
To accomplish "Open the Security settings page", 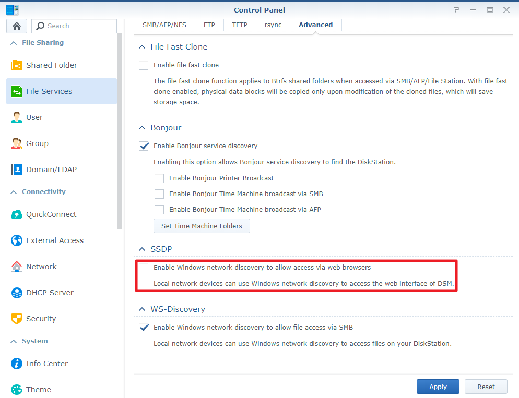I will (x=42, y=318).
